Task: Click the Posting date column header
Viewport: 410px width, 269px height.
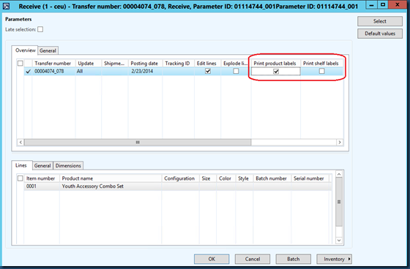Action: (145, 63)
